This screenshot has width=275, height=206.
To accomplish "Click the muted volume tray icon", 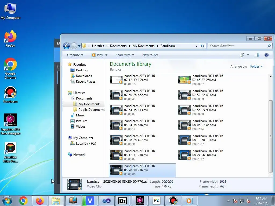I will [x=248, y=201].
